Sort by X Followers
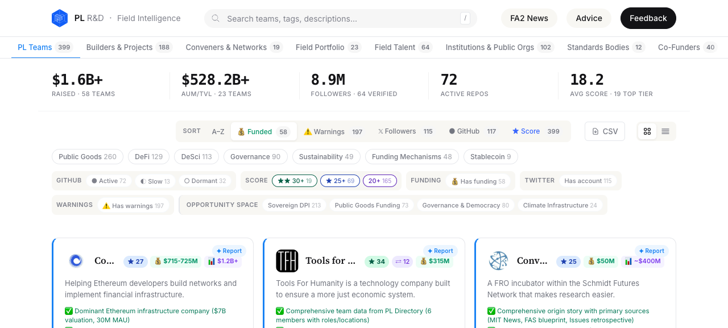 tap(406, 131)
